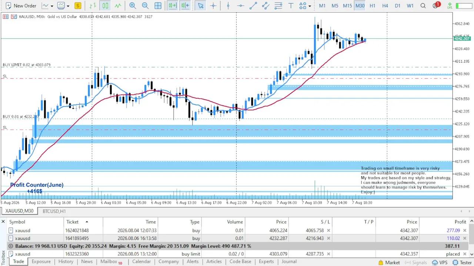Viewport: 474px width, 266px height.
Task: Remove stop loss 4065.758 on first position
Action: tap(328, 230)
